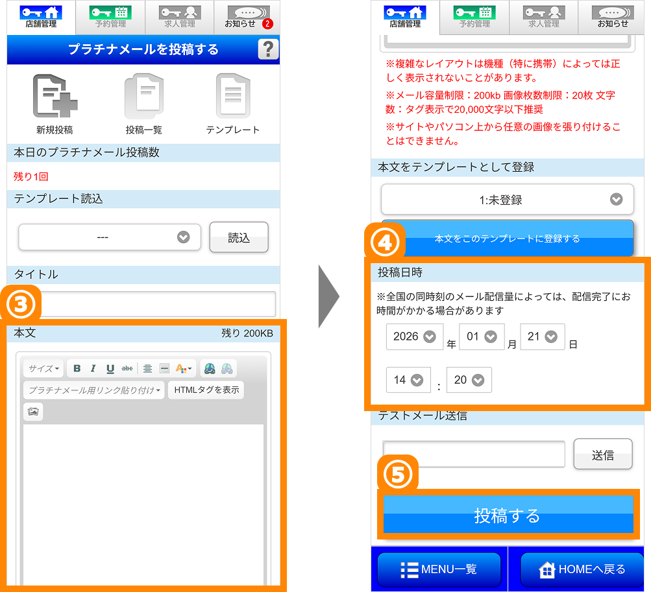Expand the プラチナメール用リンク貼り付け dropdown
This screenshot has width=651, height=592.
tap(94, 390)
